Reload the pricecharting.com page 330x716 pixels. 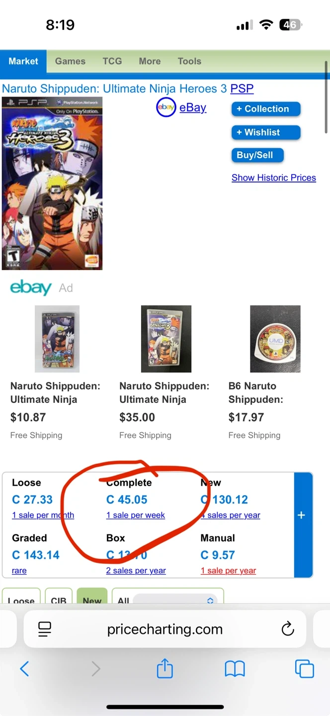point(288,629)
